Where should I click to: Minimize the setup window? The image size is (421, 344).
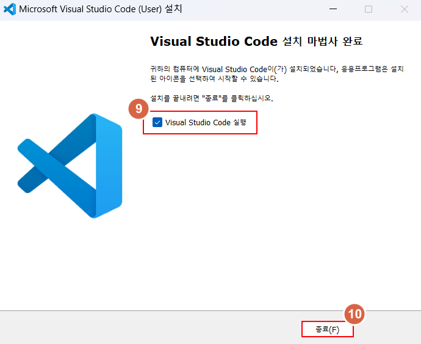[333, 9]
